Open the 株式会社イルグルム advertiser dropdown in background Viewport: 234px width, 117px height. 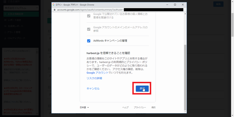coord(21,8)
